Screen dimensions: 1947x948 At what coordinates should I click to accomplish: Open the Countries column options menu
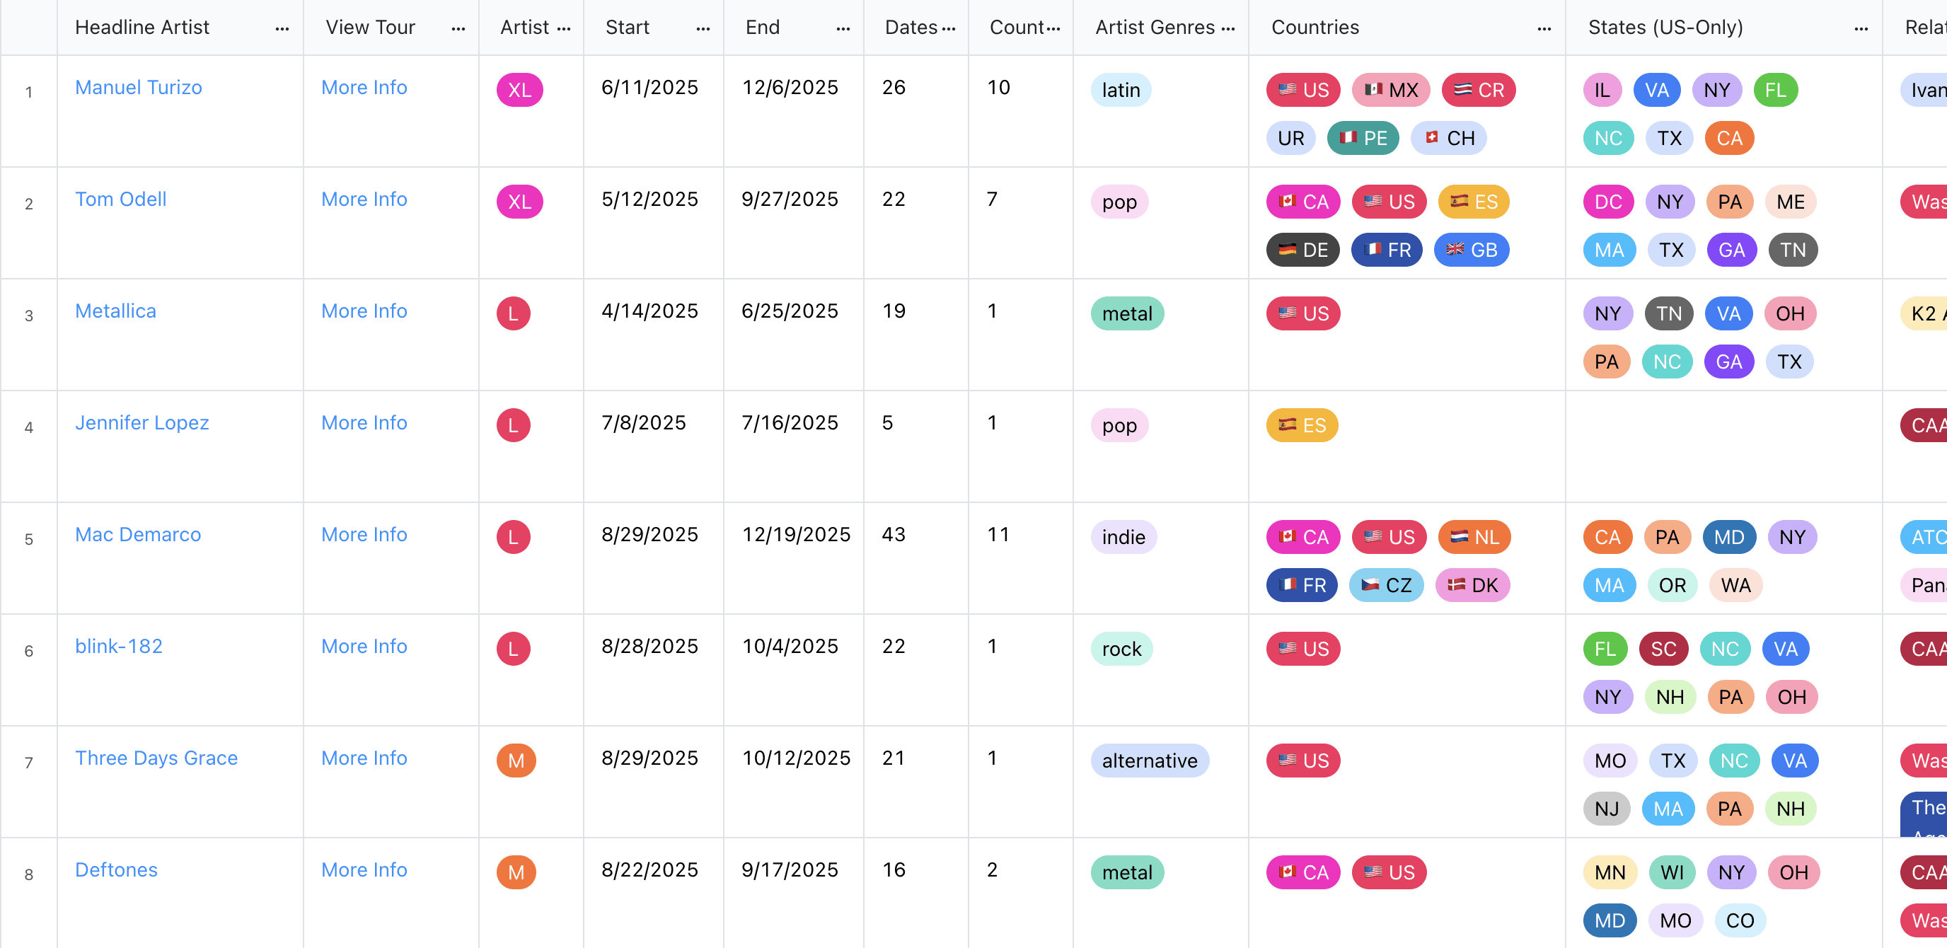pos(1544,28)
